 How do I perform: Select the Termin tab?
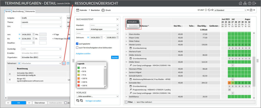pos(8,11)
